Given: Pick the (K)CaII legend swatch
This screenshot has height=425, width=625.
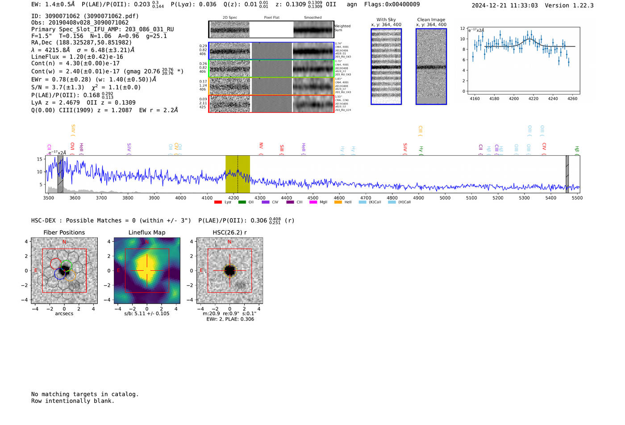Looking at the screenshot, I should tap(362, 202).
